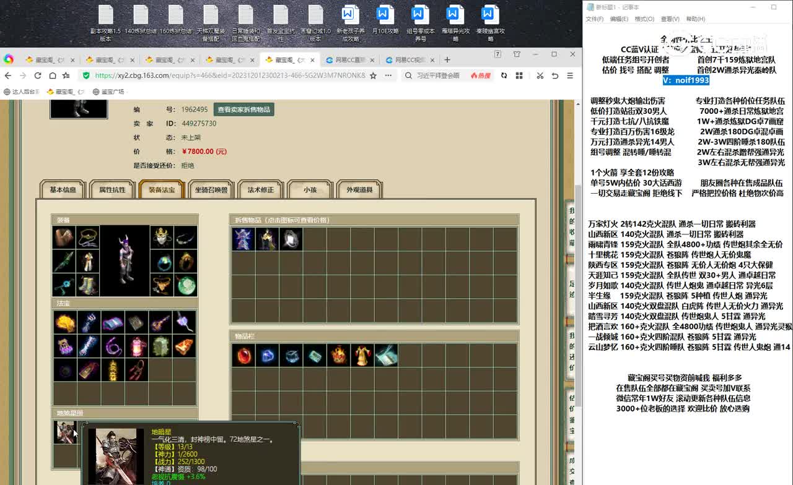Image resolution: width=793 pixels, height=485 pixels.
Task: Select the boots equipment icon
Action: (x=87, y=285)
